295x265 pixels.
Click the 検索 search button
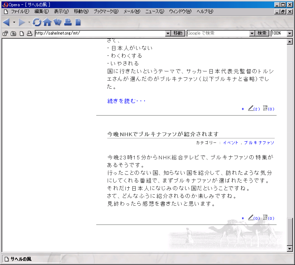tap(262, 33)
